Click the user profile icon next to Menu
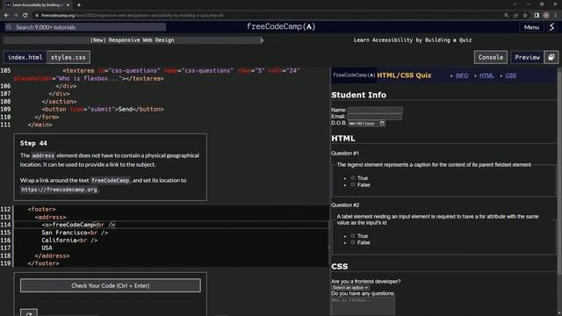Image resolution: width=562 pixels, height=316 pixels. pos(552,27)
